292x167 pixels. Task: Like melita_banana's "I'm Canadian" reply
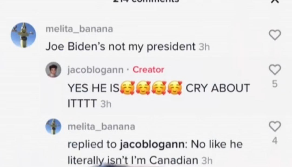tap(275, 126)
